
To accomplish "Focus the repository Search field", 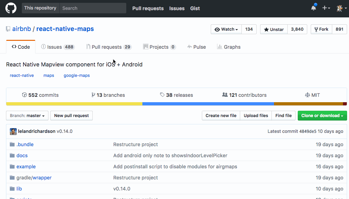I will [93, 8].
